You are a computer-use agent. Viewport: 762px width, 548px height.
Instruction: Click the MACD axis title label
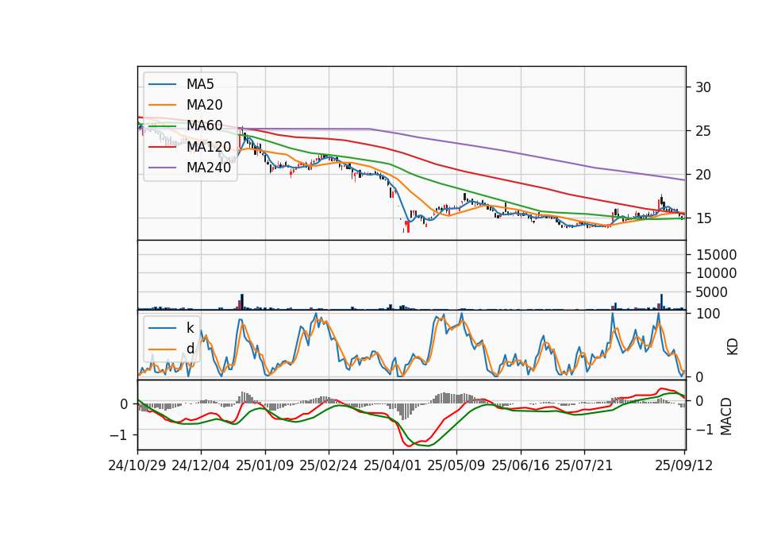(726, 416)
